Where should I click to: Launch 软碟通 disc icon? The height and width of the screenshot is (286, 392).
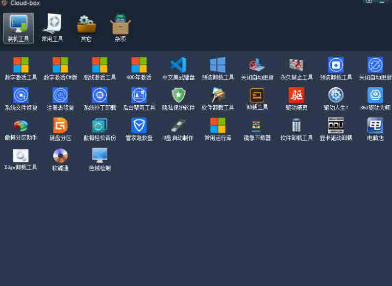(x=60, y=160)
